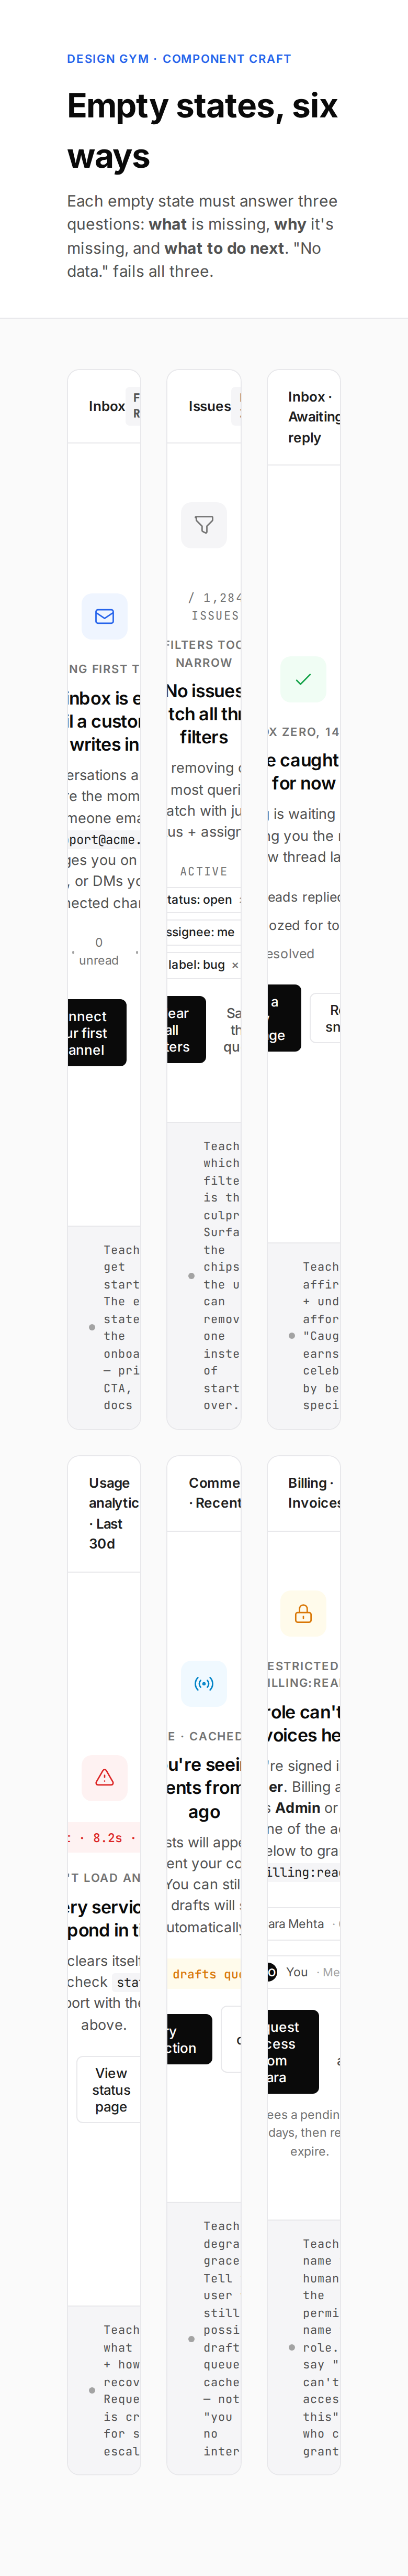Image resolution: width=408 pixels, height=2576 pixels.
Task: Open the 'View status page' button
Action: pyautogui.click(x=111, y=2089)
